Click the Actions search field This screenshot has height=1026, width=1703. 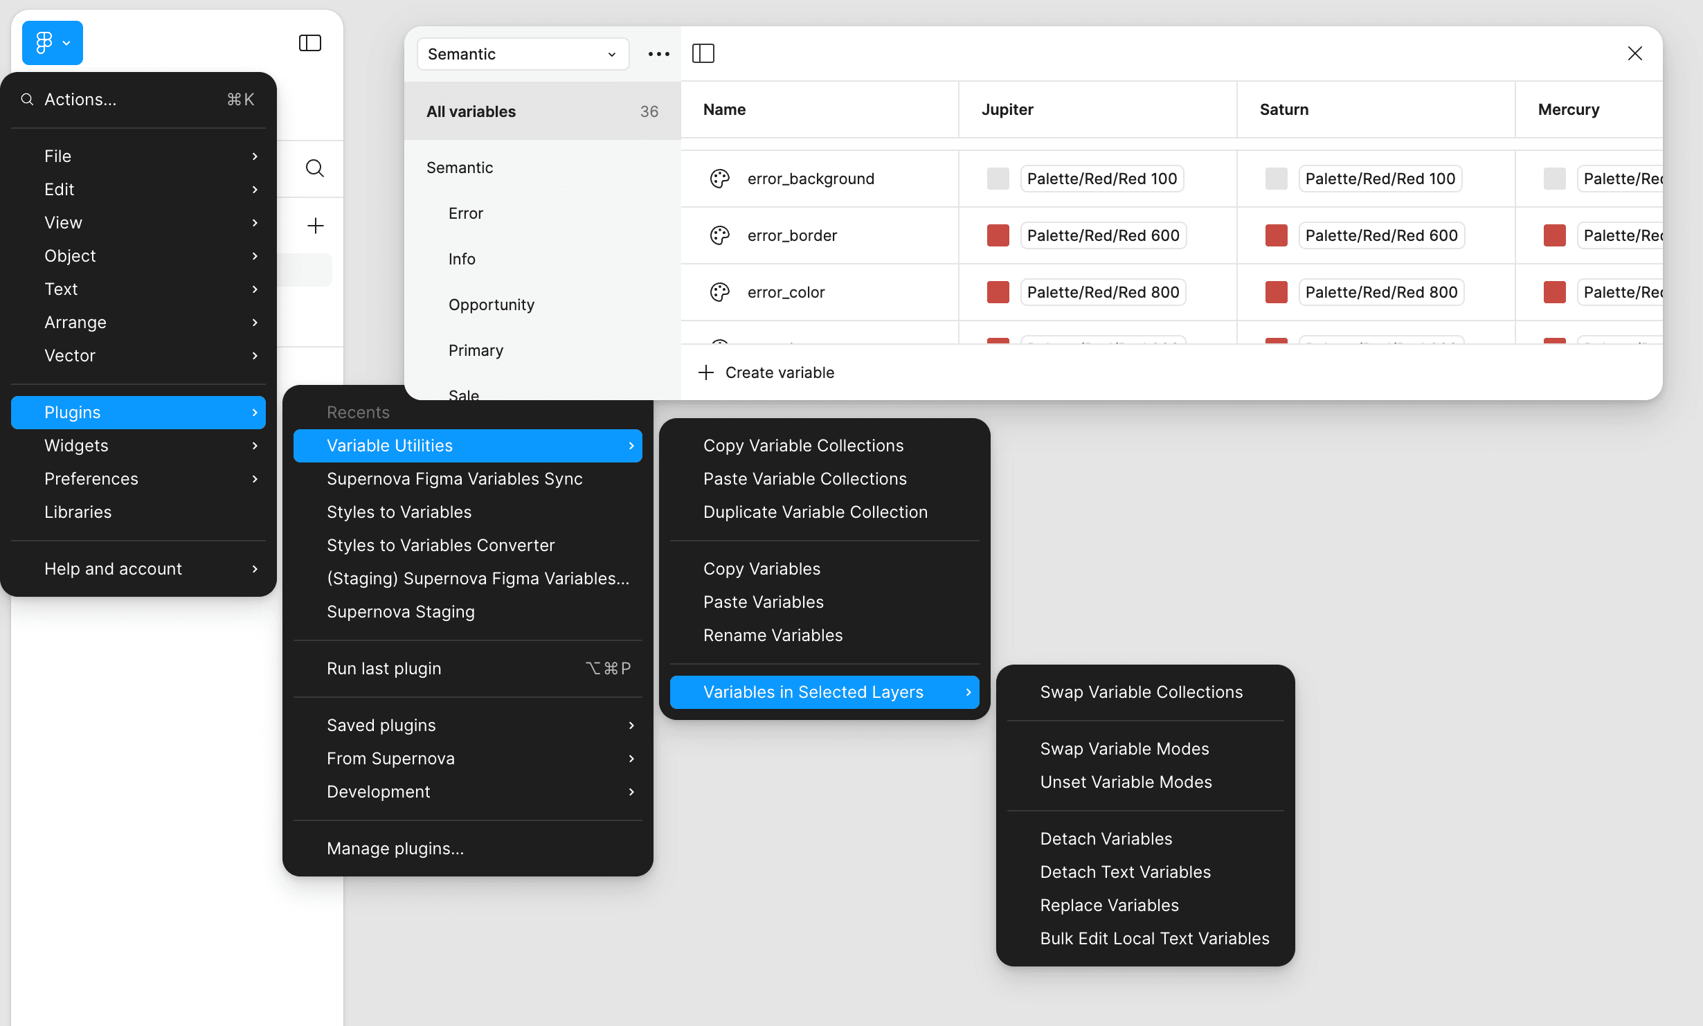click(x=138, y=100)
